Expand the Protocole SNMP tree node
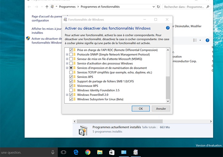223x157 pixels. (67, 54)
